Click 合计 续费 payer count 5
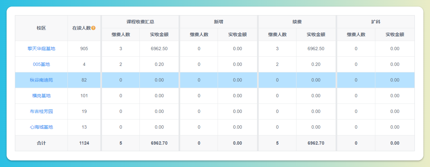Screen dimensions: 430x167 [277, 143]
